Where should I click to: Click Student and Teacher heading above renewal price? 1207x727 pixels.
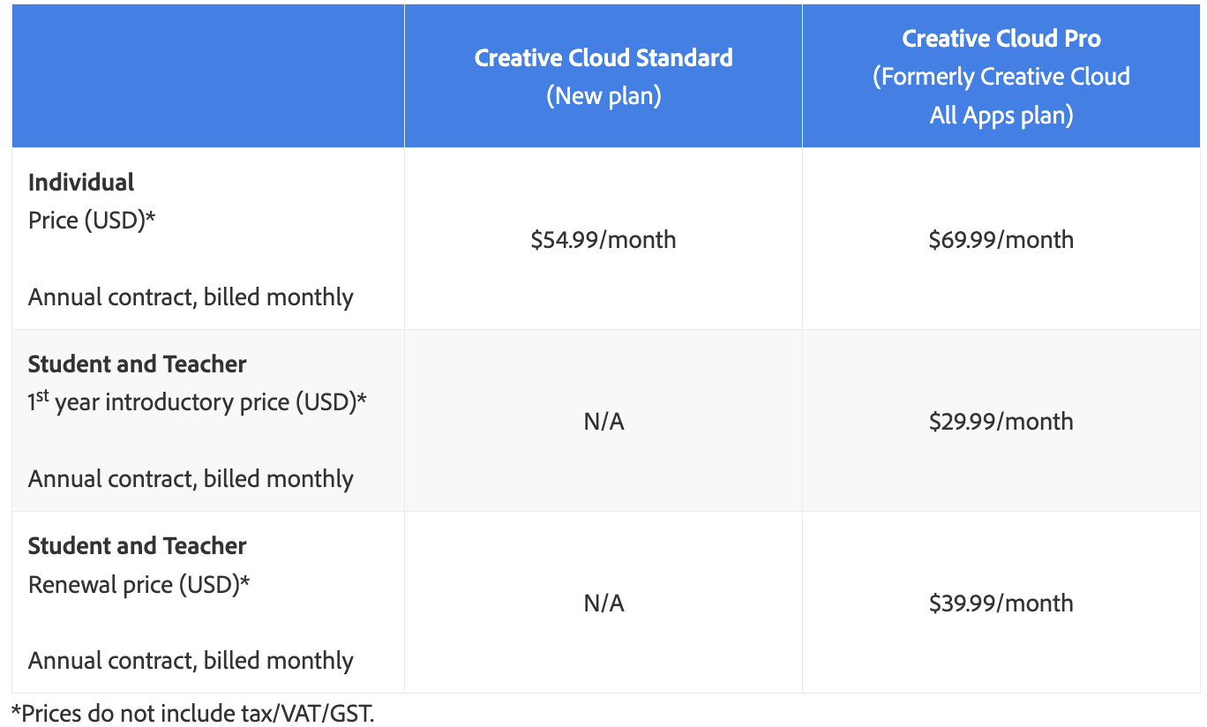point(138,546)
